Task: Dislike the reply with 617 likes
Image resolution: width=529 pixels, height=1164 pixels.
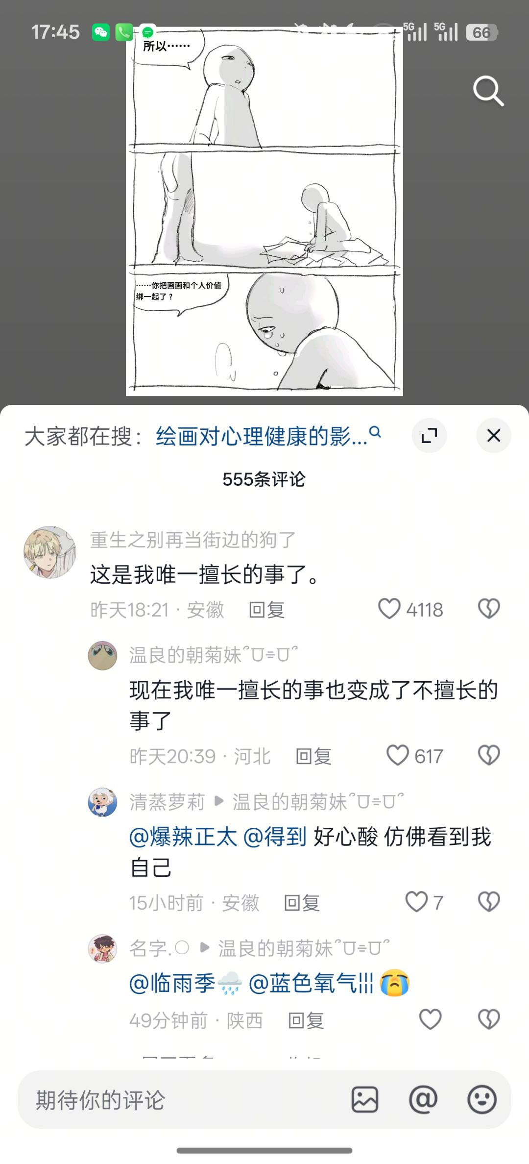Action: (x=489, y=755)
